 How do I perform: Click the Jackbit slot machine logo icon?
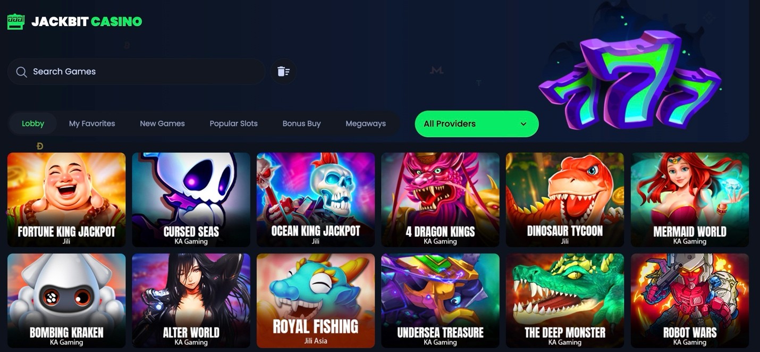[15, 22]
